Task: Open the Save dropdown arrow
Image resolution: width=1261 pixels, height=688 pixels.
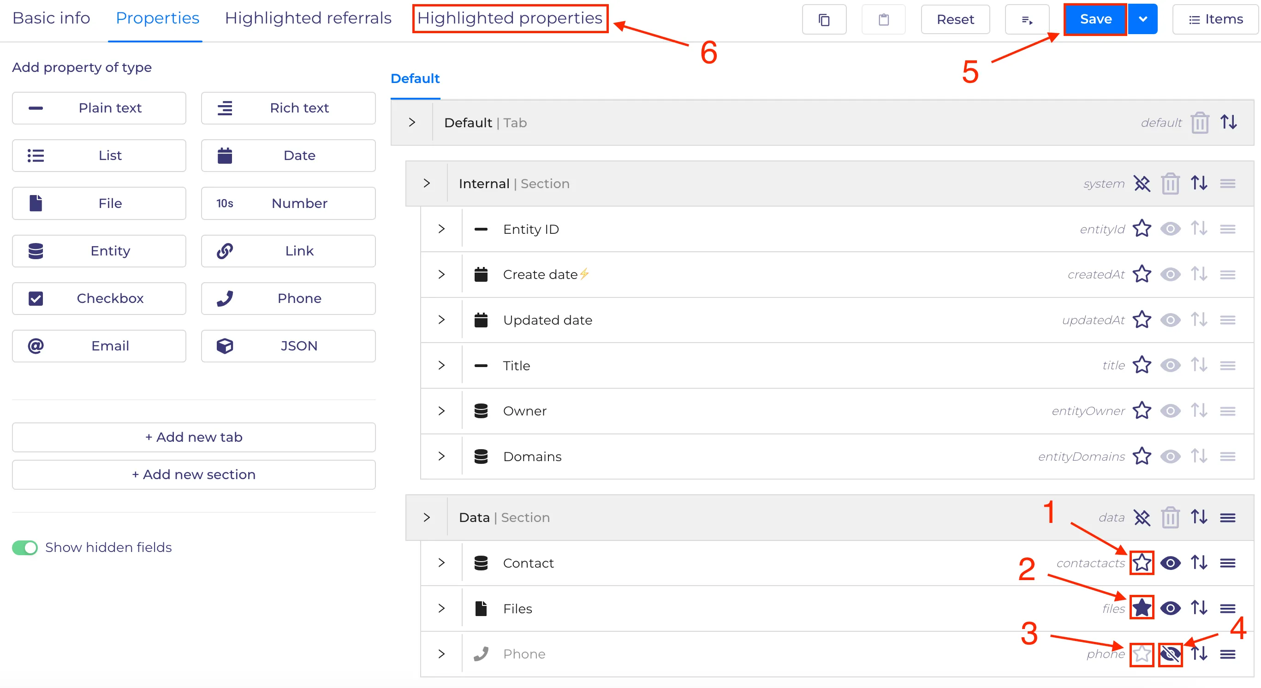Action: (x=1142, y=19)
